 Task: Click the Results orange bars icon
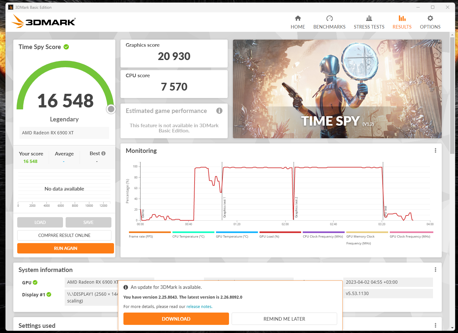click(402, 18)
